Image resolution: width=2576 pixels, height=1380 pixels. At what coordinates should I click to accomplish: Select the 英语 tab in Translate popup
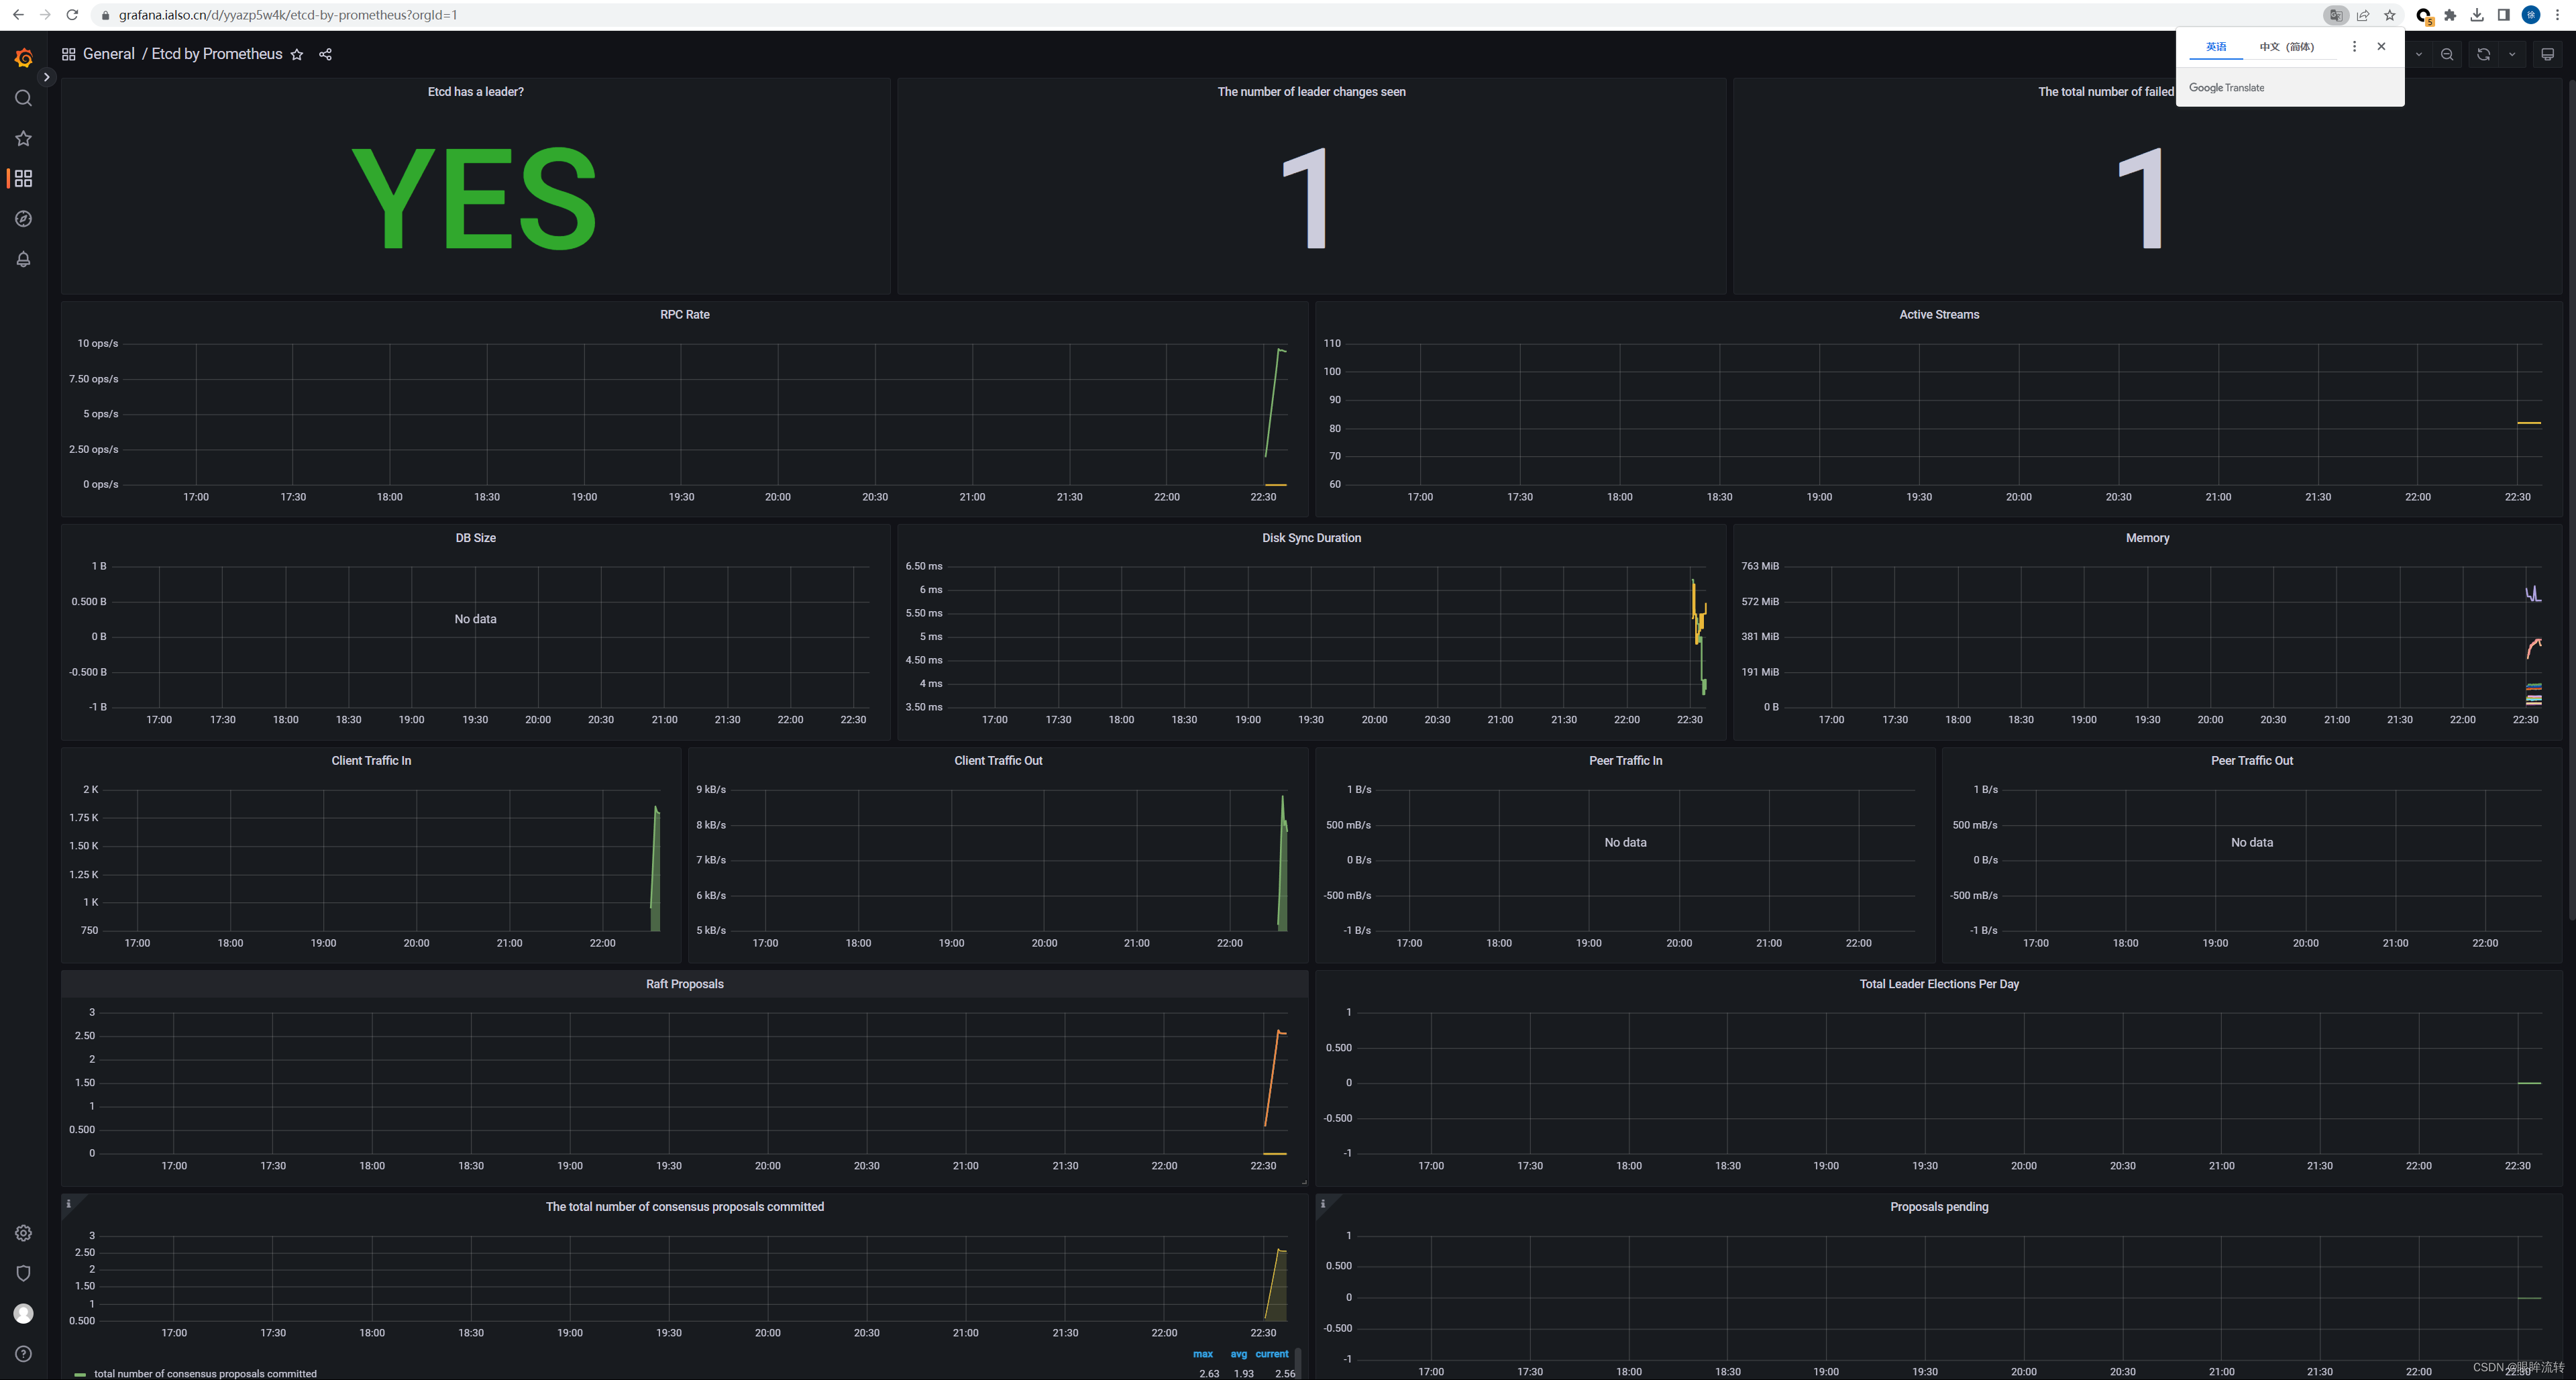pos(2216,47)
